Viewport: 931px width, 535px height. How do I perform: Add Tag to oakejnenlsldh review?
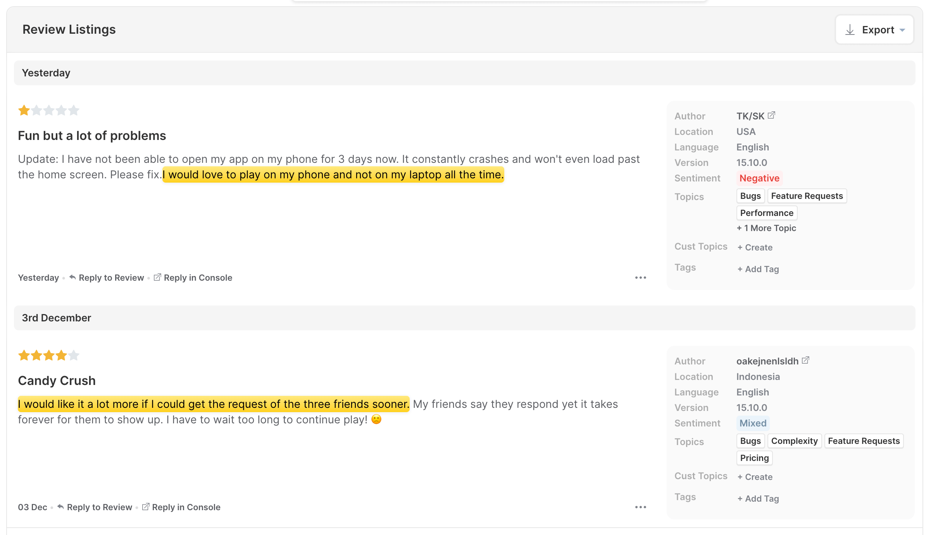(758, 499)
